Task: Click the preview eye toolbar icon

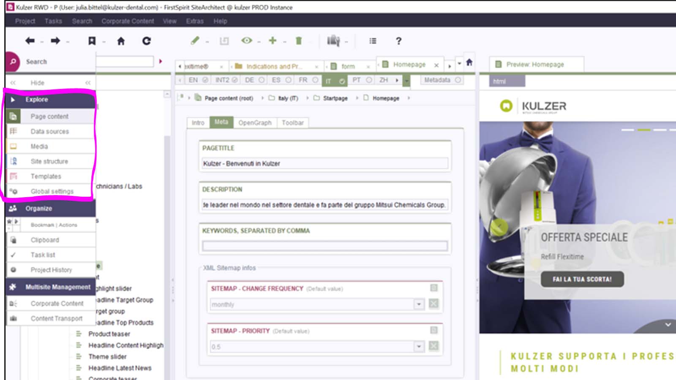Action: pyautogui.click(x=246, y=41)
